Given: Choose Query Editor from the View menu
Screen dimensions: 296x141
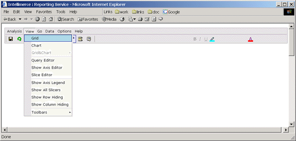Looking at the screenshot, I should pyautogui.click(x=48, y=61).
